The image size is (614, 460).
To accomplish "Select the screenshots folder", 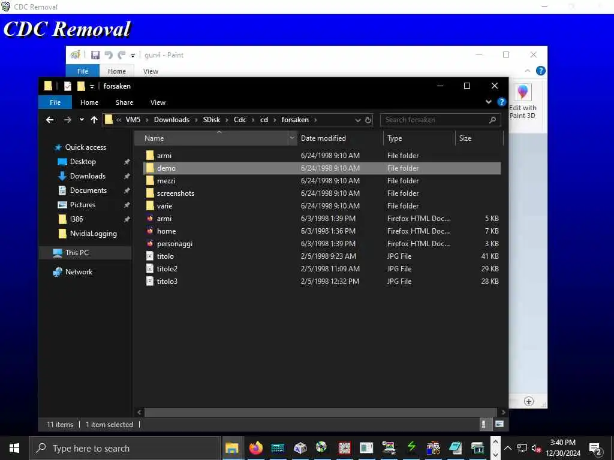I will [175, 193].
